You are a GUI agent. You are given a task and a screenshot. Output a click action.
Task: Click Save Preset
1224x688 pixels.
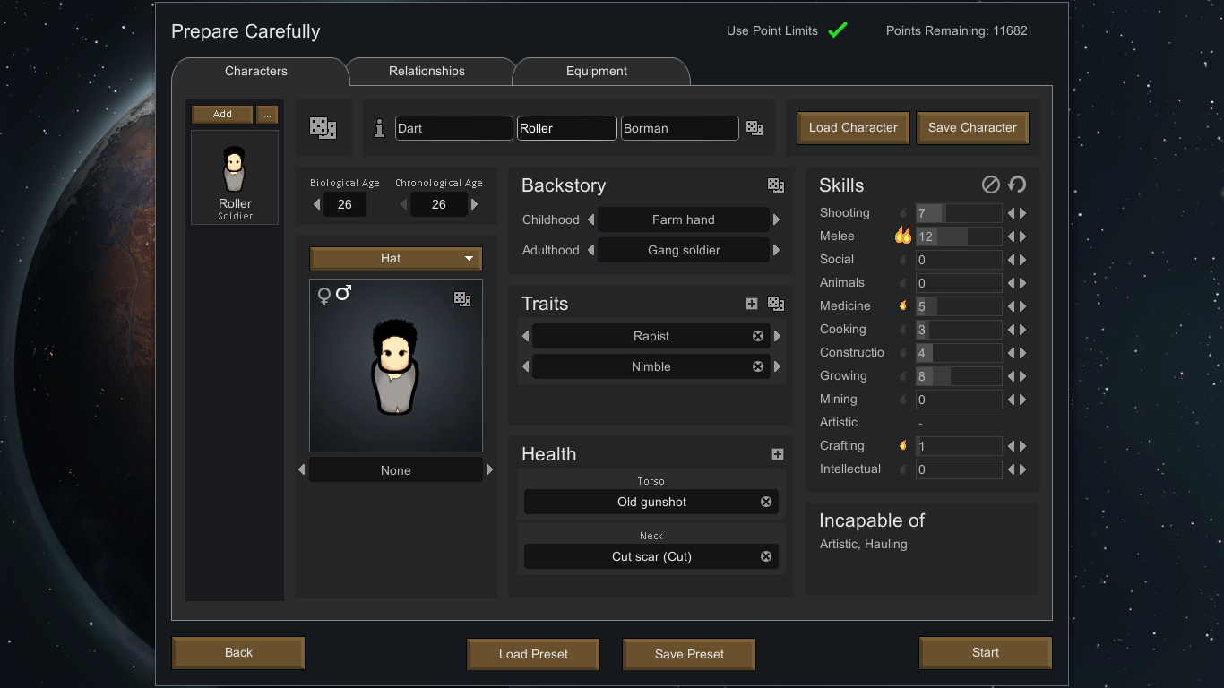[x=689, y=654]
